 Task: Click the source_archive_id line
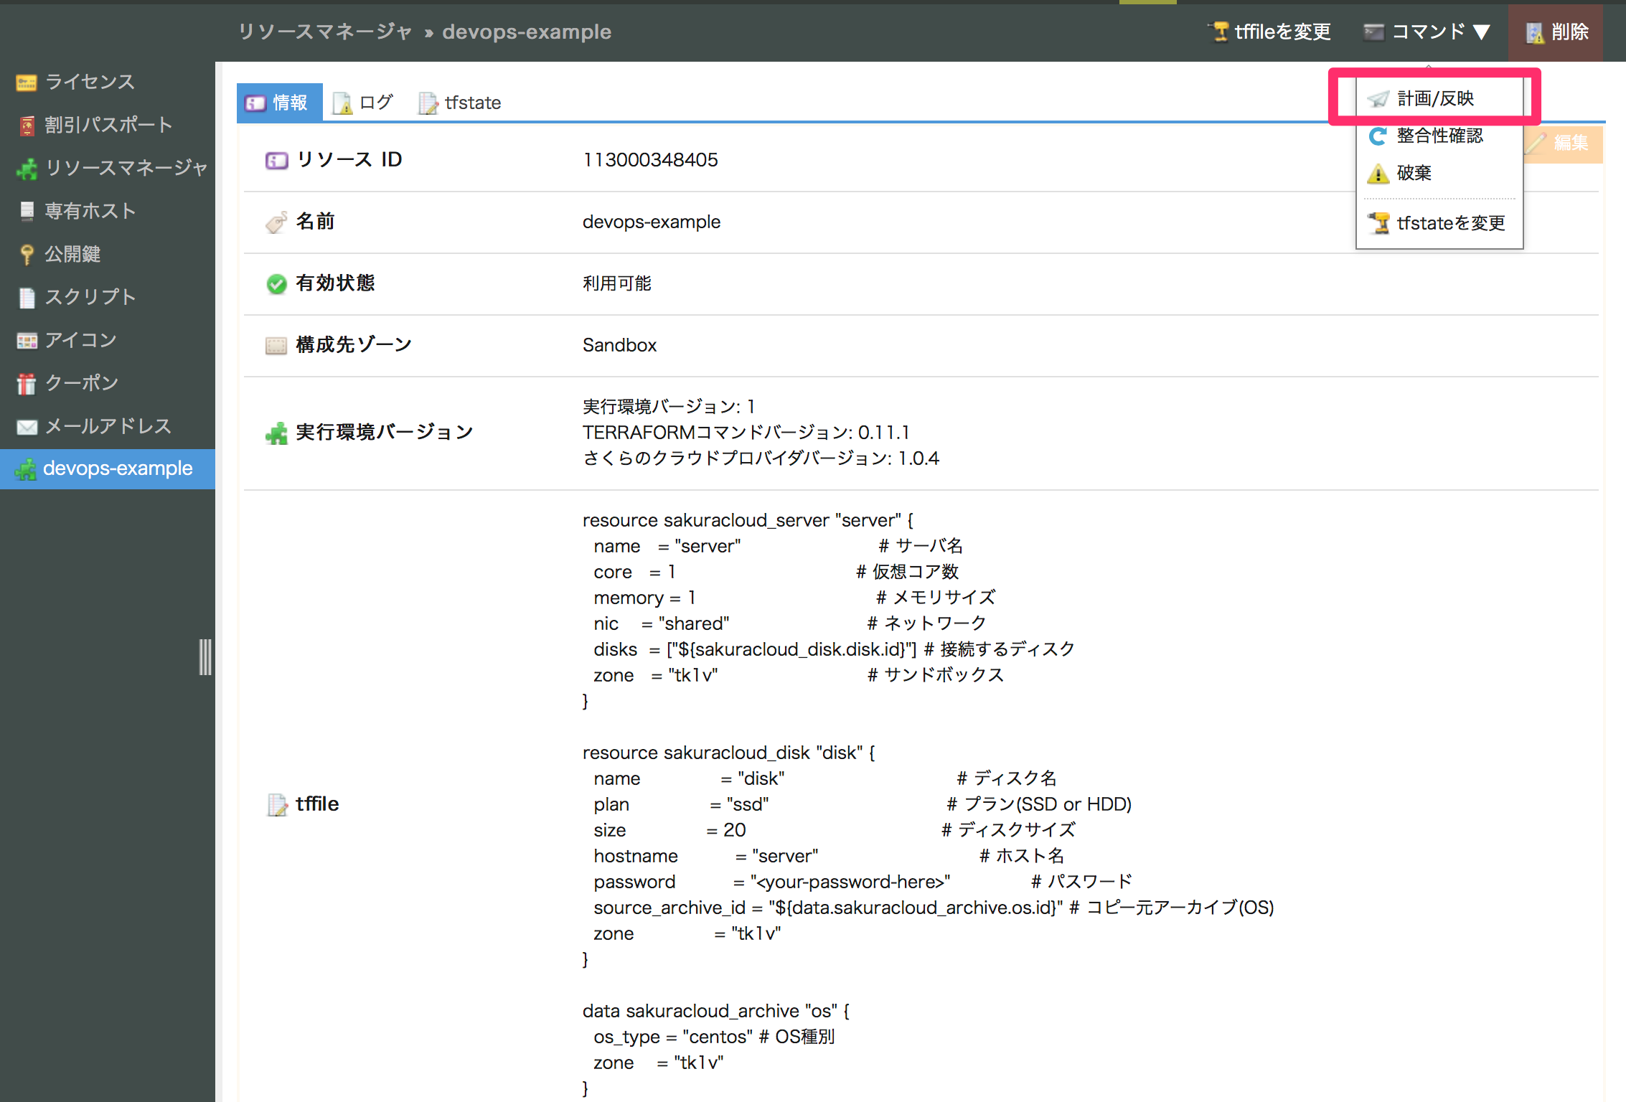click(934, 908)
